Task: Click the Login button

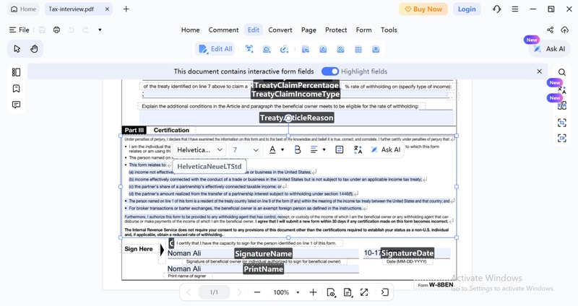Action: point(467,9)
